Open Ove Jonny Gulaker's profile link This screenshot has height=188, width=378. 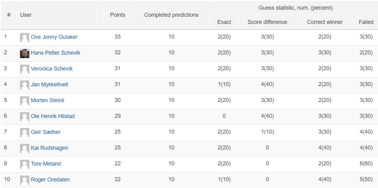(x=54, y=37)
